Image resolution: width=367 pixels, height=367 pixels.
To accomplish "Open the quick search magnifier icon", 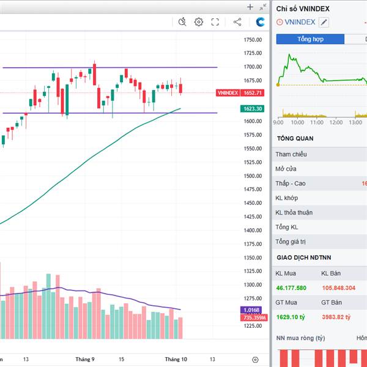I will [182, 22].
